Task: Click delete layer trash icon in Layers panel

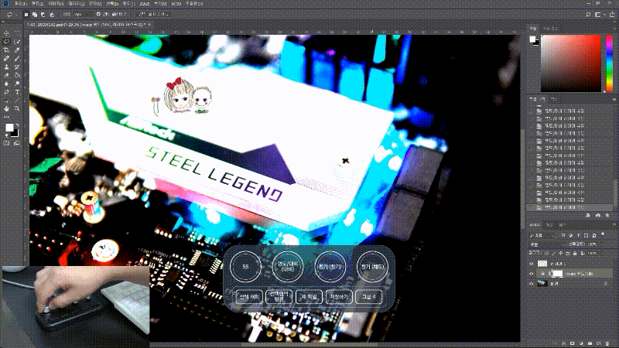Action: [x=607, y=343]
